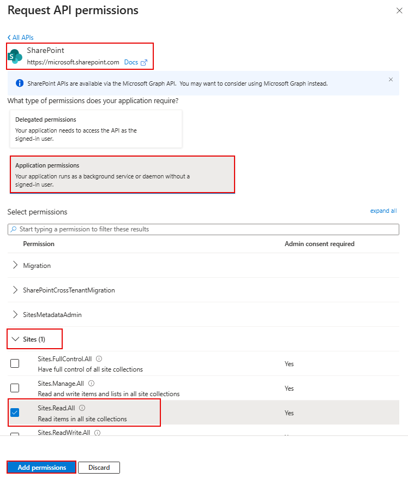
Task: Dismiss the Microsoft Graph info banner
Action: pyautogui.click(x=391, y=80)
